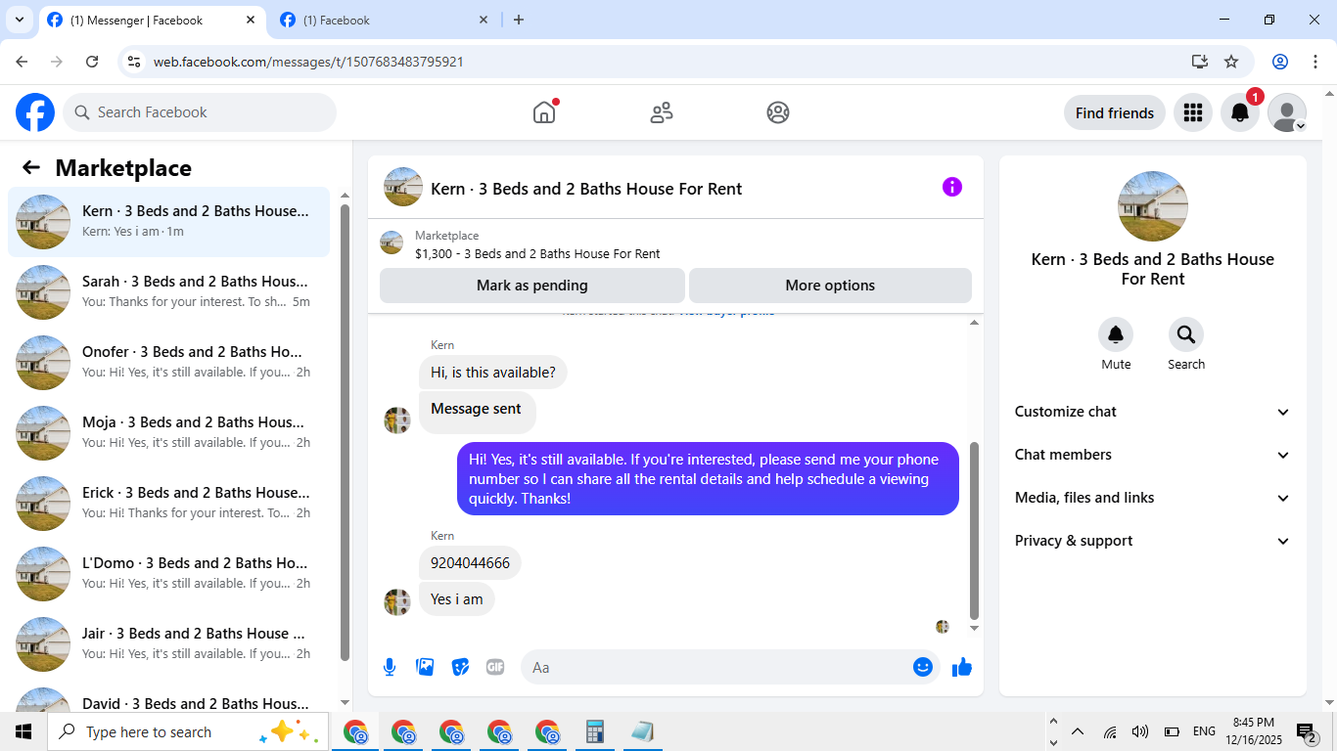Click the "Hi, is this available?" message
1337x751 pixels.
click(493, 373)
